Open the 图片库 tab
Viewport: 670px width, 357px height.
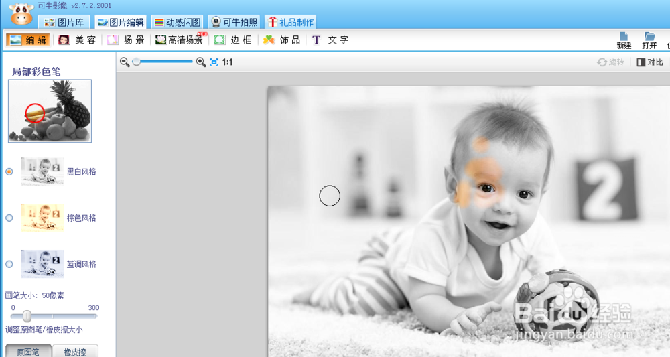pos(64,22)
